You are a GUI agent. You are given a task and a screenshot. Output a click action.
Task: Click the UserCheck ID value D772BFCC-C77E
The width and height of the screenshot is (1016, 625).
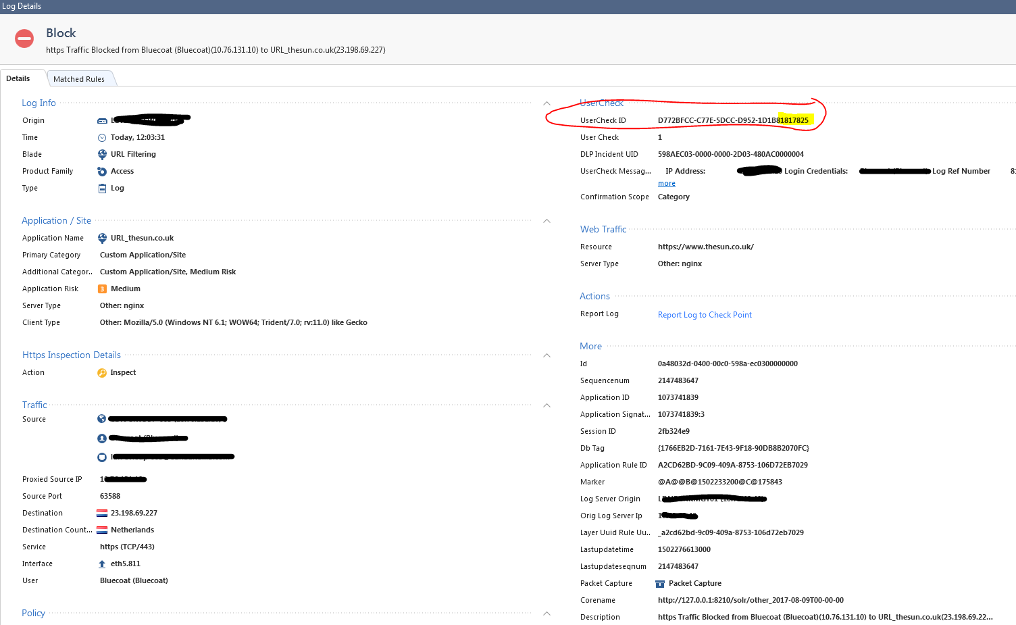[x=733, y=121]
